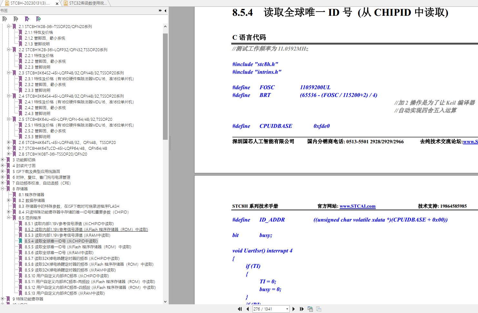Click PDF icon on STC32 tab
Screen dimensions: 478x313
66,3
